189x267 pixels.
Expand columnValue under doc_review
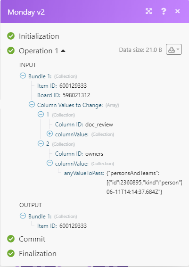pos(49,134)
